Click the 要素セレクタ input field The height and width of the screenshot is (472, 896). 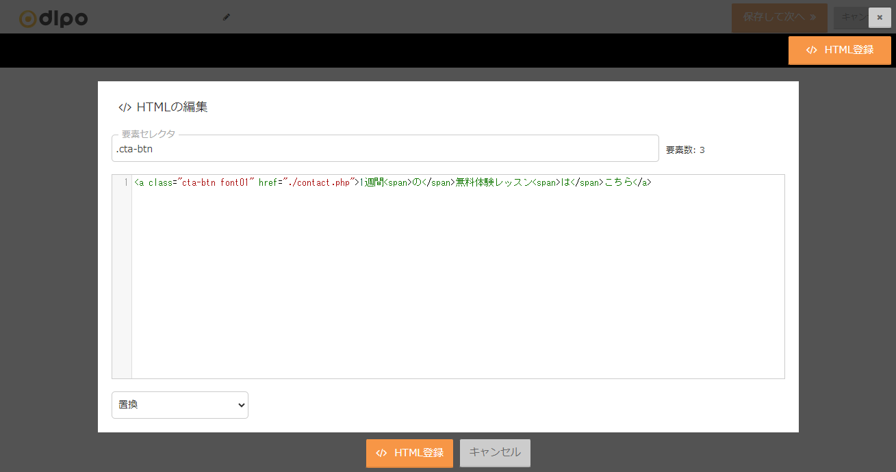pos(385,148)
